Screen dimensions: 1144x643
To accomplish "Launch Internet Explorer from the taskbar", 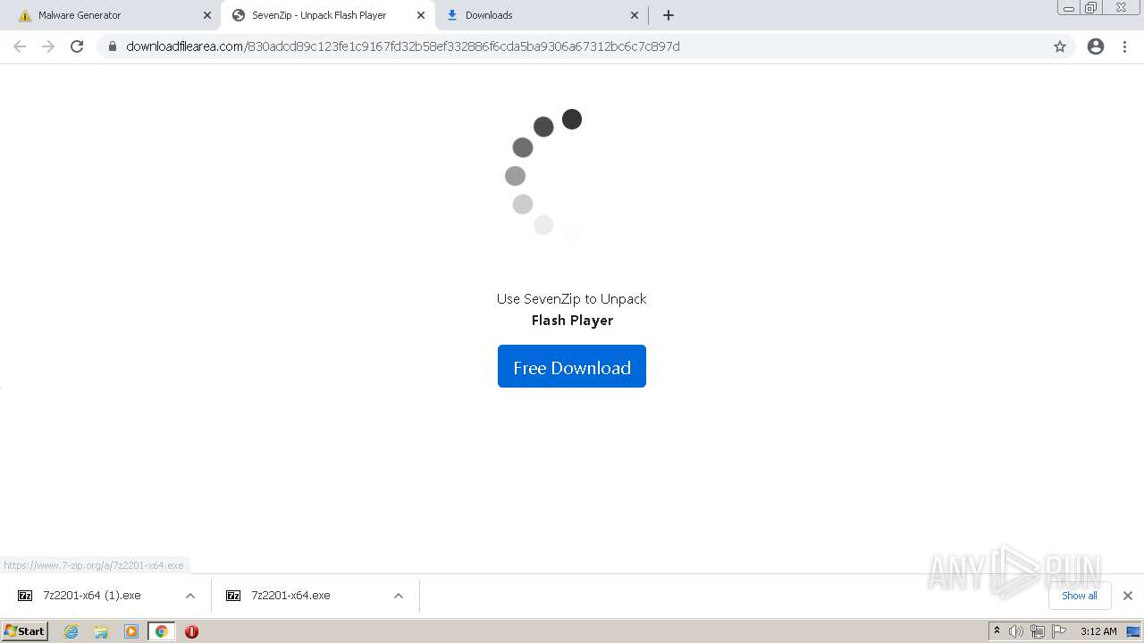I will pos(71,631).
